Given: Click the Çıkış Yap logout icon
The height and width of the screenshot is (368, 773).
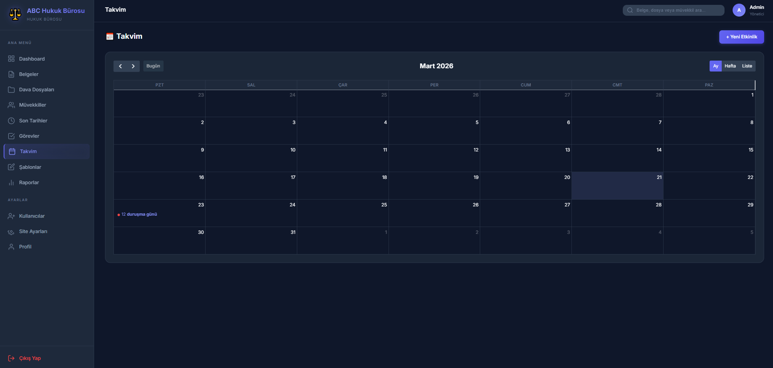Looking at the screenshot, I should click(11, 358).
